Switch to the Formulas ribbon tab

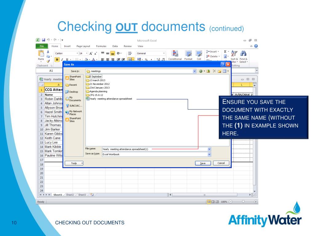click(x=101, y=46)
